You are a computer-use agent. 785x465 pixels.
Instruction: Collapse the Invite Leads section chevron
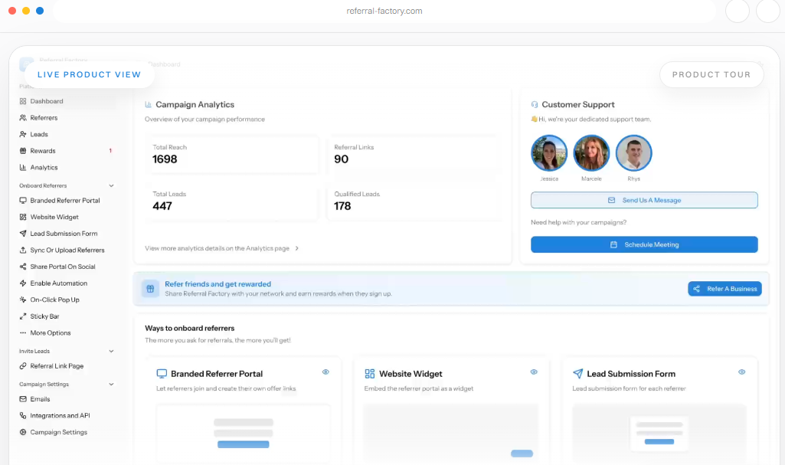[111, 352]
